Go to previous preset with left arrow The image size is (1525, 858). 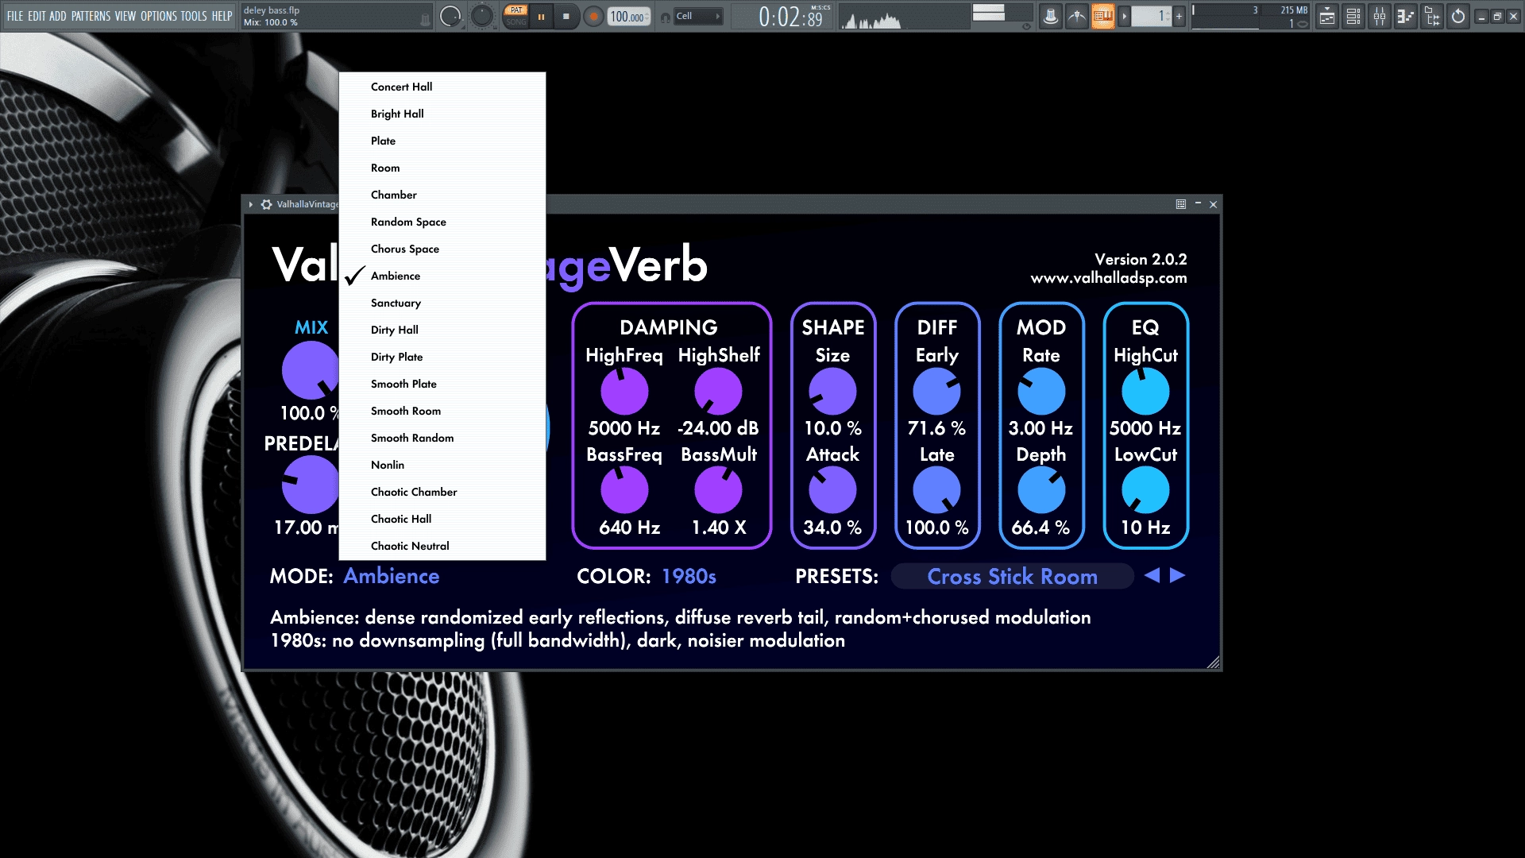point(1152,575)
